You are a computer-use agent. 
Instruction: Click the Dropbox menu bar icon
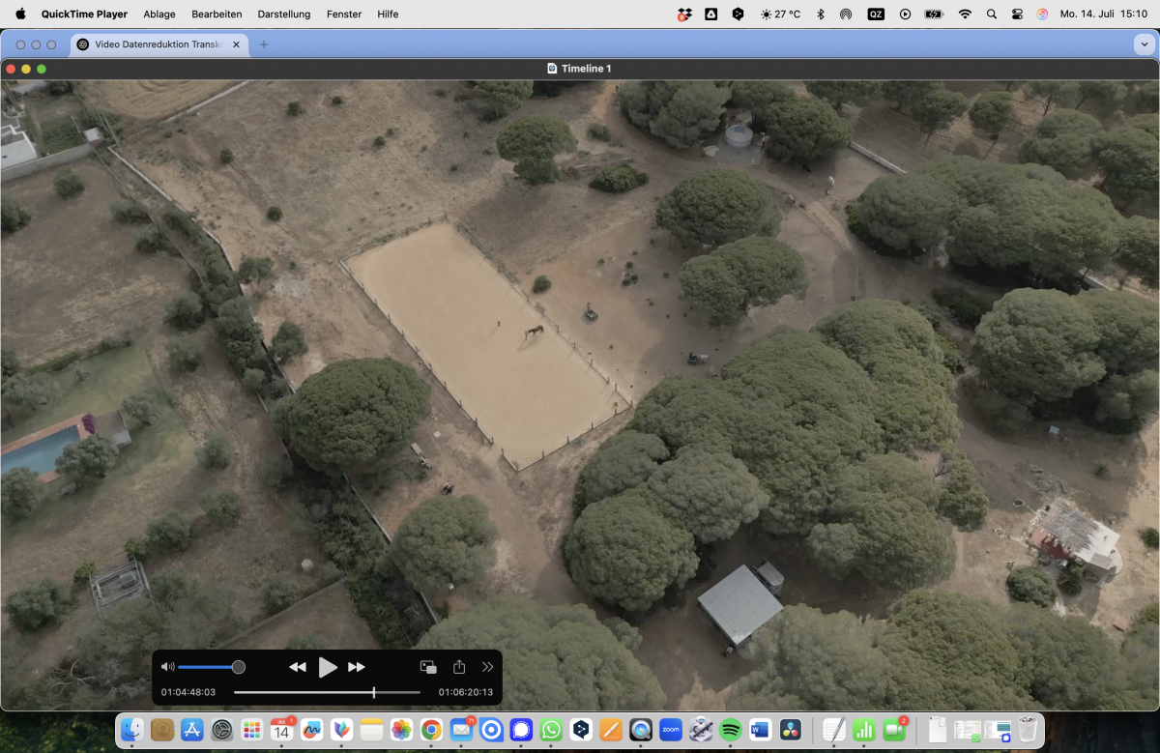[684, 14]
